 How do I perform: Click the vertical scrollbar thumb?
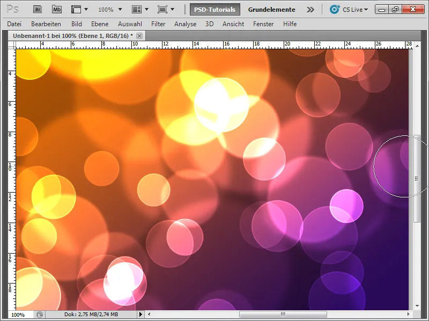click(x=417, y=179)
